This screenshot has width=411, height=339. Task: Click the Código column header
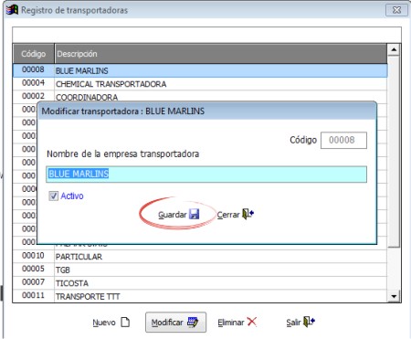34,54
